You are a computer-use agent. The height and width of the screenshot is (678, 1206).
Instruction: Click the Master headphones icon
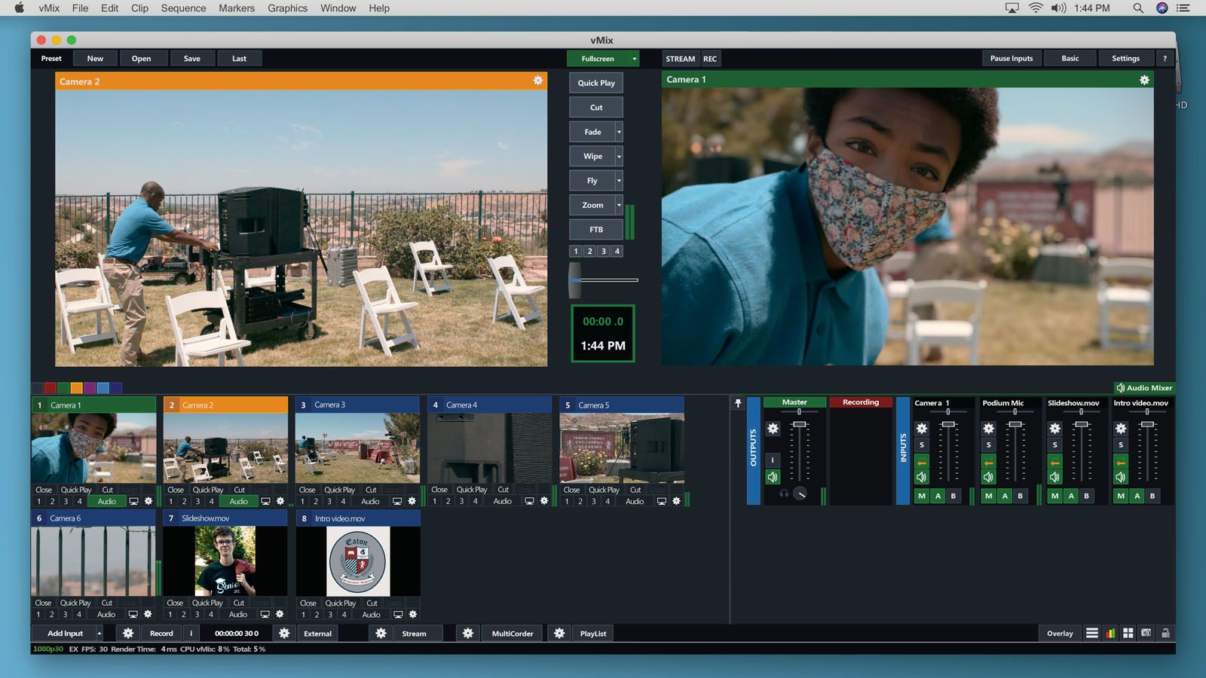click(x=784, y=493)
